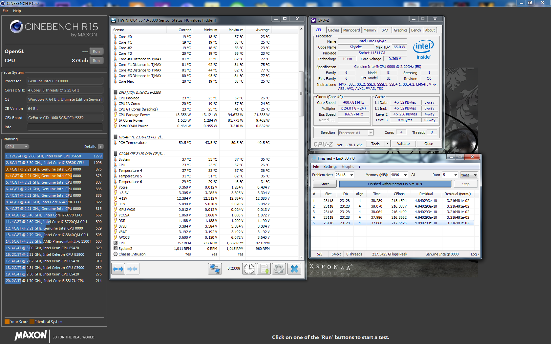
Task: Switch to the Memory tab in CPU-Z
Action: tap(370, 30)
